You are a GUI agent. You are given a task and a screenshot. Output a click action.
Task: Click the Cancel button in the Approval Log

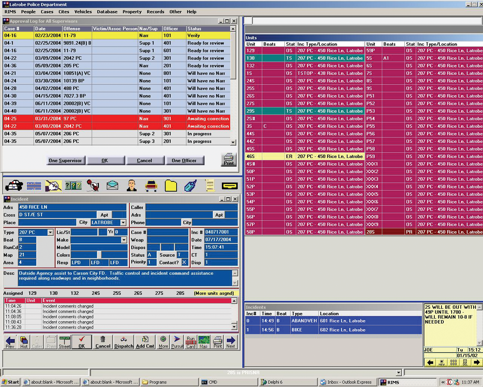click(x=145, y=160)
